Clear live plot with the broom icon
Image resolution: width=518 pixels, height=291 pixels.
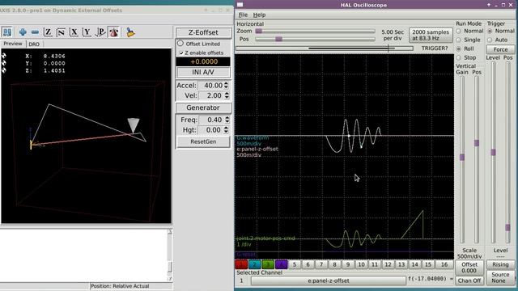click(x=130, y=32)
